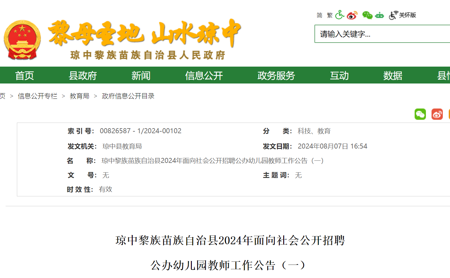Click the green robot assistant icon
This screenshot has height=278, width=450.
coord(379,15)
